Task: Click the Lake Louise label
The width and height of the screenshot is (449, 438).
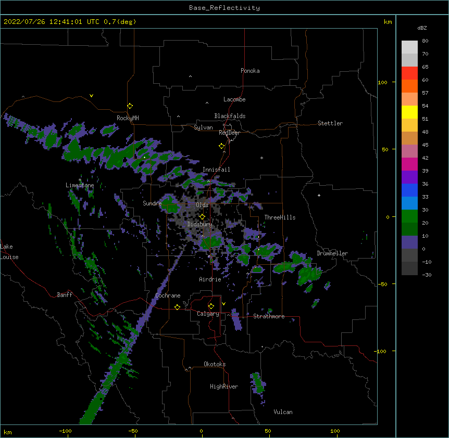Action: click(x=9, y=252)
